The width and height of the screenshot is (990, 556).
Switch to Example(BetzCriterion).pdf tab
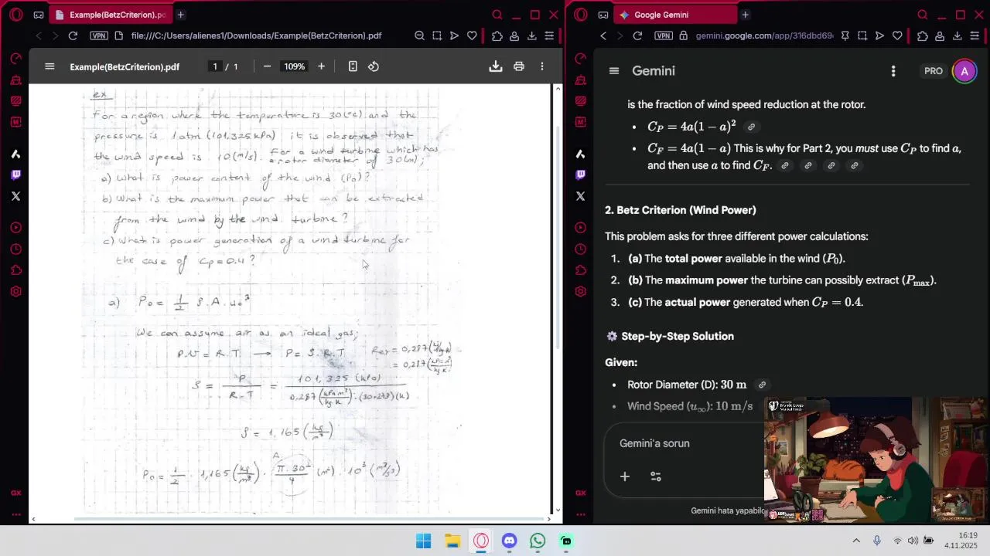[x=111, y=15]
